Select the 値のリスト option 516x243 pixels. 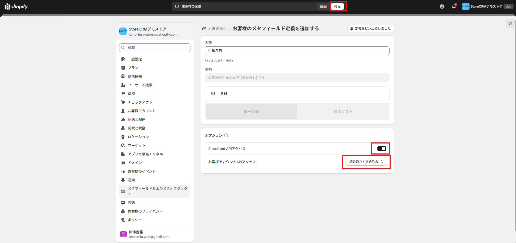pyautogui.click(x=343, y=111)
